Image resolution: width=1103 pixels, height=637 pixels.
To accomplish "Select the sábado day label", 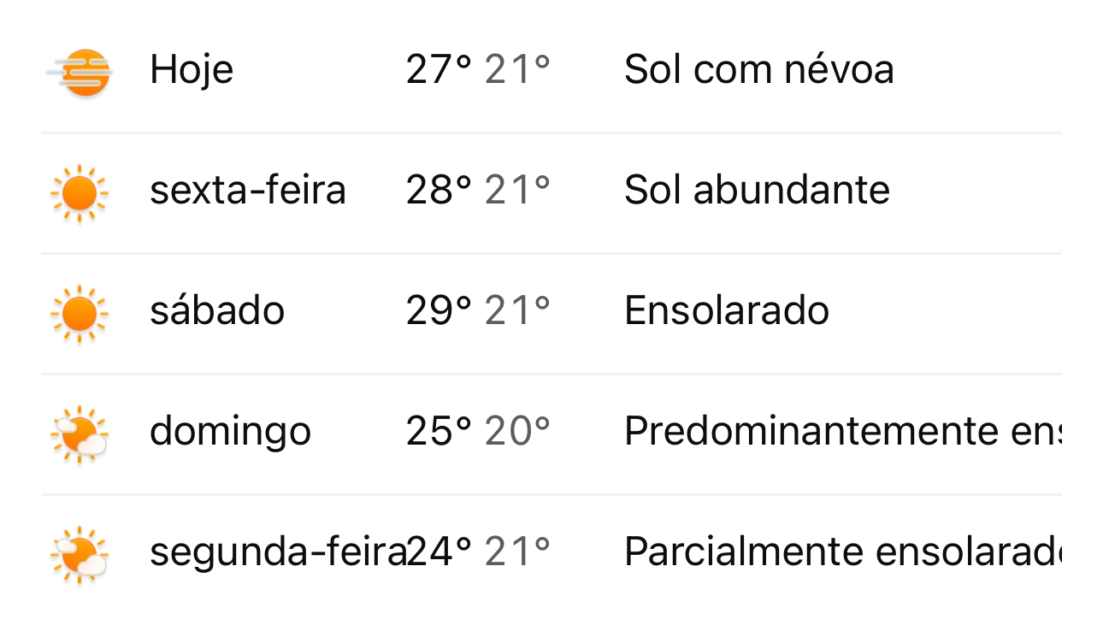I will [x=217, y=310].
